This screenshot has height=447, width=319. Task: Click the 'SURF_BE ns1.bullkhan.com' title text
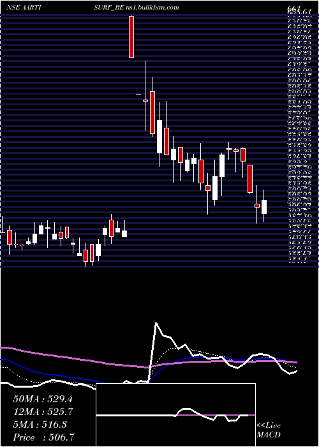pos(136,8)
